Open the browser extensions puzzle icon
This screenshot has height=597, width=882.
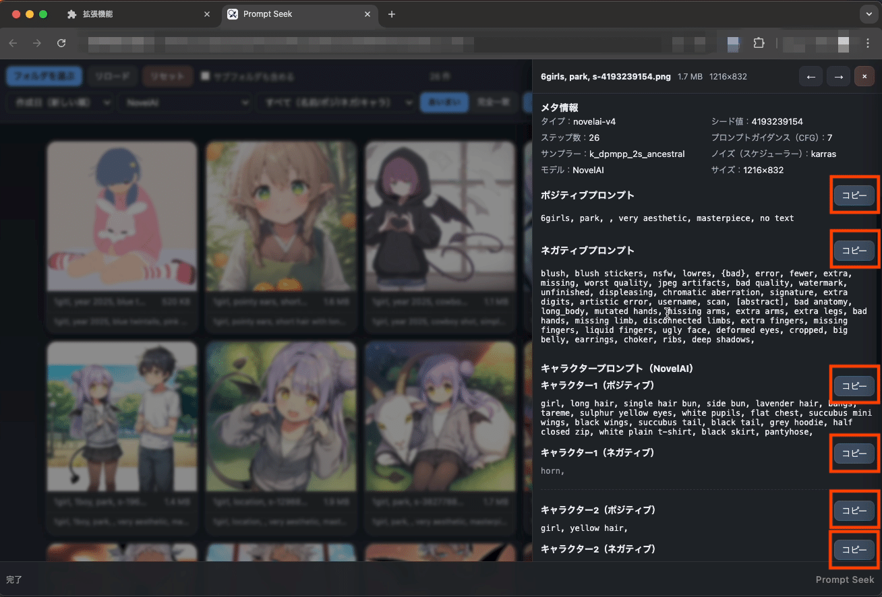point(759,43)
